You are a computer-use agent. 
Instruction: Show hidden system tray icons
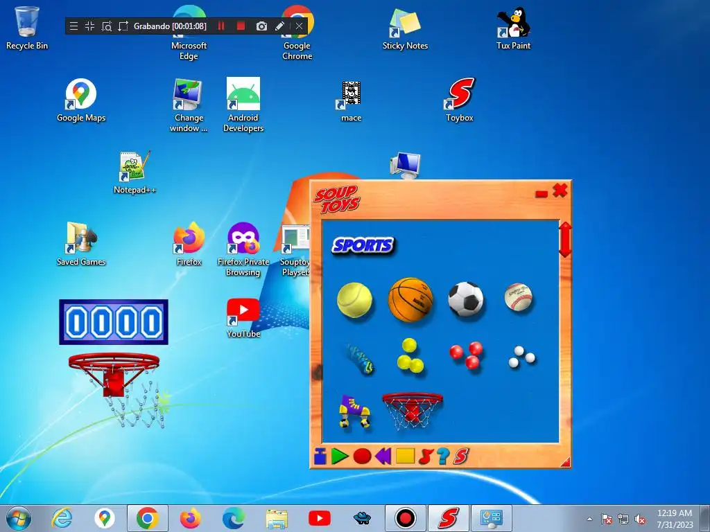tap(589, 519)
